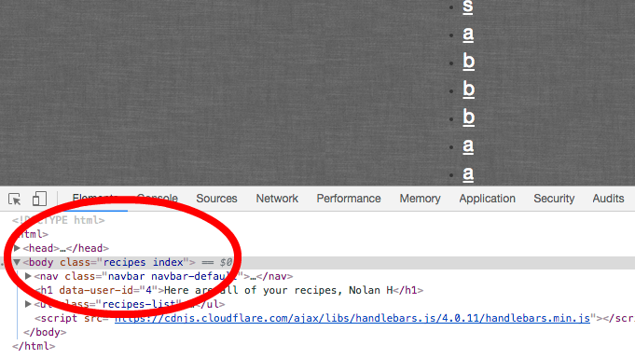Toggle the device toolbar icon

pyautogui.click(x=39, y=199)
